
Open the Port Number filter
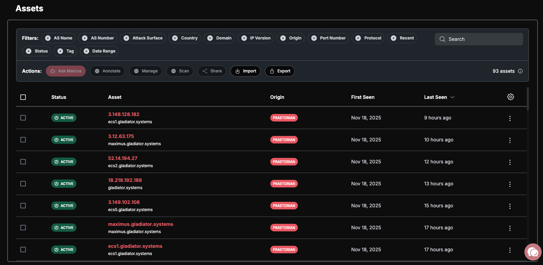[x=328, y=38]
